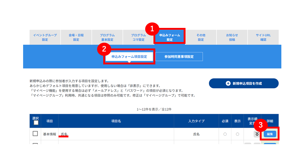Switch to the お知らせ投稿 tab
Screen dimensions: 306x161
point(232,37)
